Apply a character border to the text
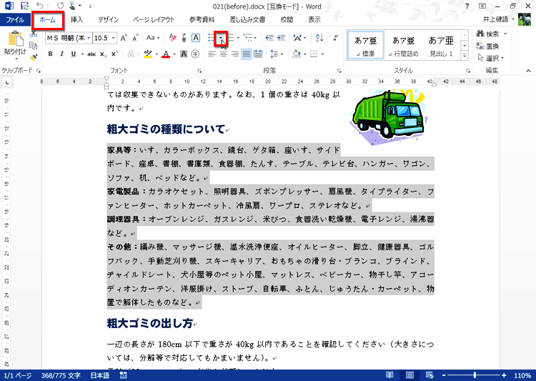This screenshot has width=536, height=381. (196, 38)
